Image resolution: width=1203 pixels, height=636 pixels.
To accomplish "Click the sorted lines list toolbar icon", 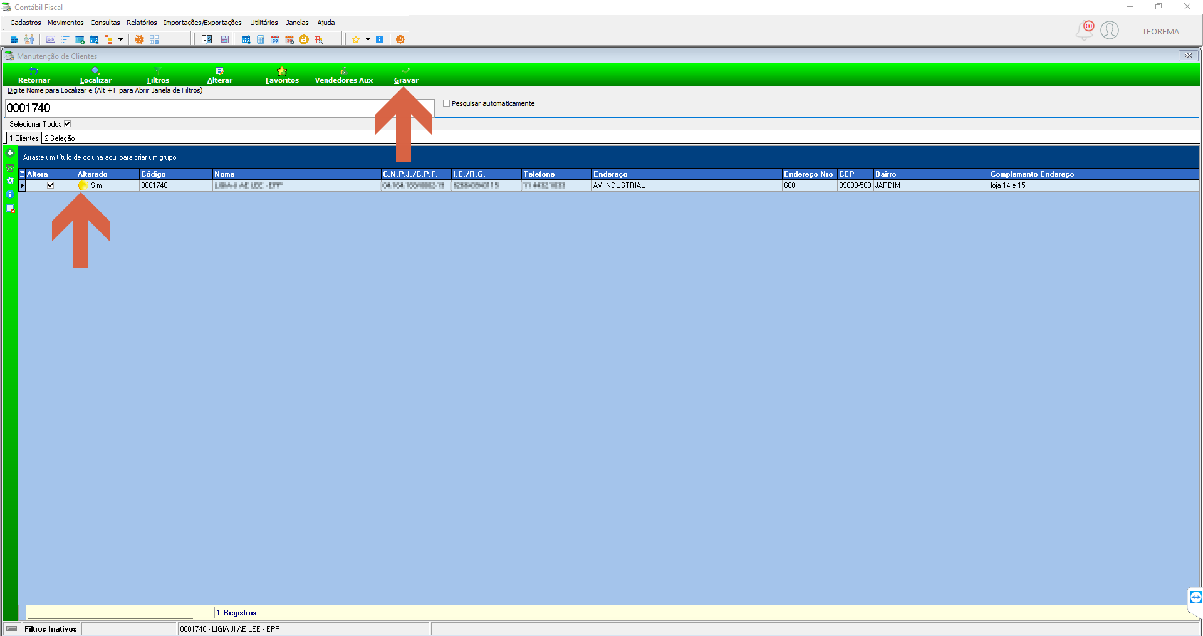I will [65, 39].
